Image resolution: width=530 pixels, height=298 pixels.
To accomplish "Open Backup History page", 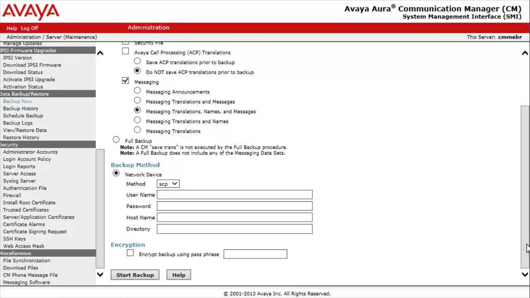I will tap(21, 108).
